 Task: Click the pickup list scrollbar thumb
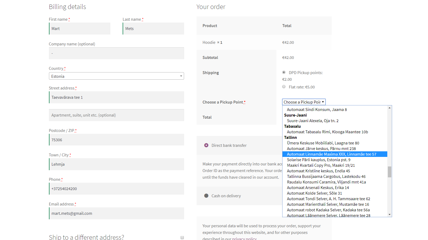(389, 172)
